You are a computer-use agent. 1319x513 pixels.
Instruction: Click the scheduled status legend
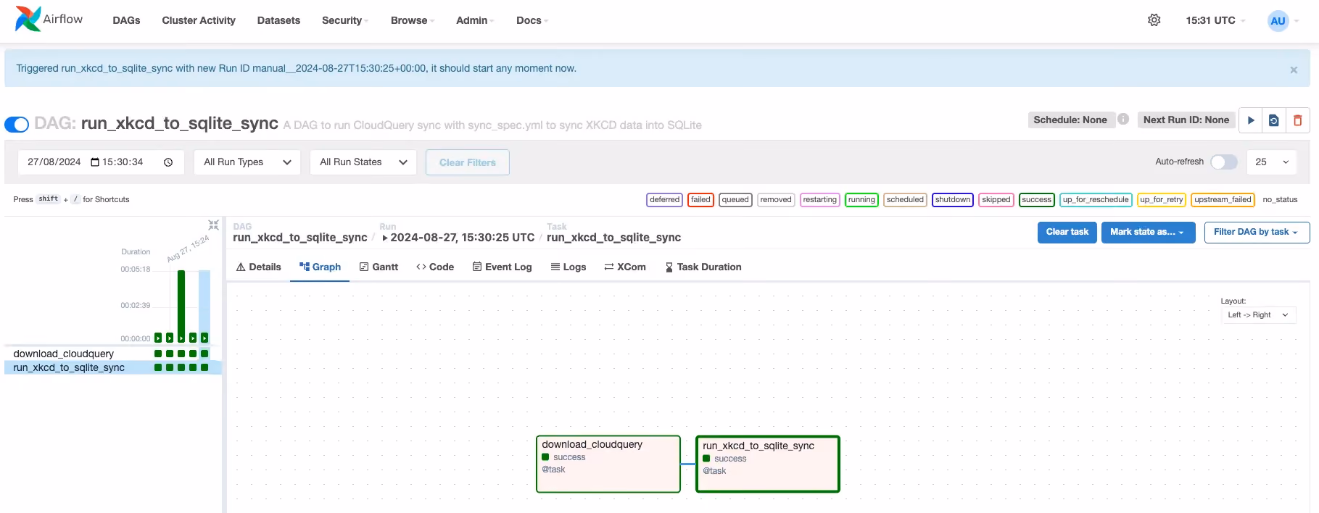point(905,200)
